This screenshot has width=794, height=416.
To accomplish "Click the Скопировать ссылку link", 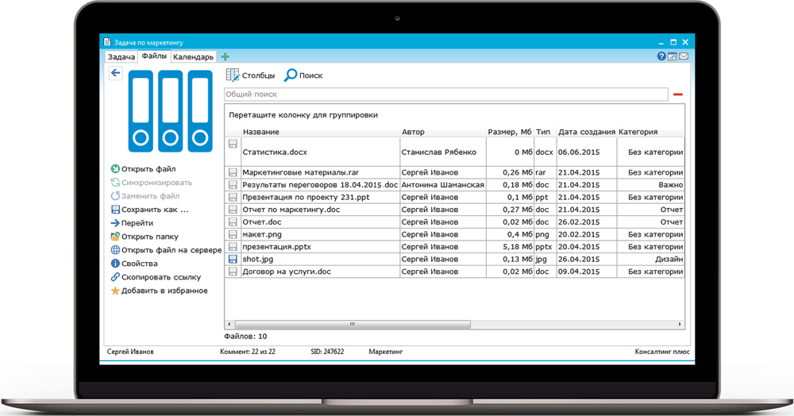I will click(x=160, y=277).
